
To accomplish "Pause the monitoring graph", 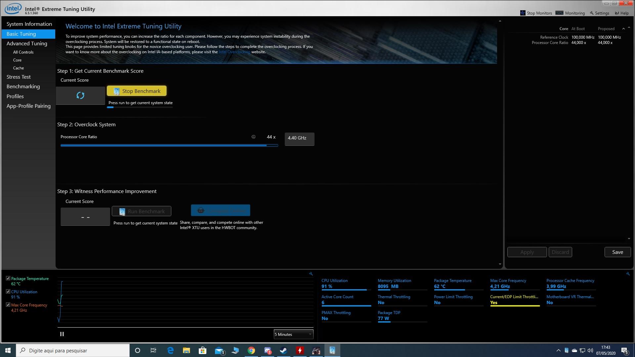I will coord(62,334).
